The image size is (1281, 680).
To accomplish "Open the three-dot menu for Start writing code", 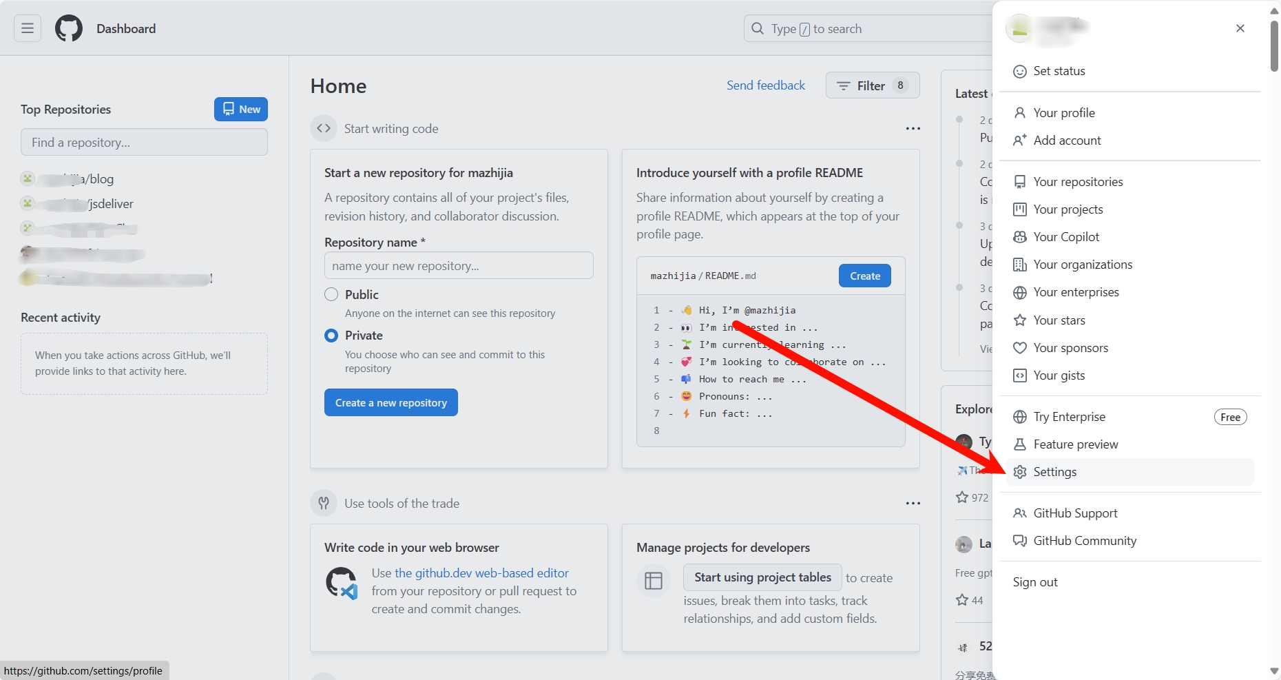I will [913, 129].
